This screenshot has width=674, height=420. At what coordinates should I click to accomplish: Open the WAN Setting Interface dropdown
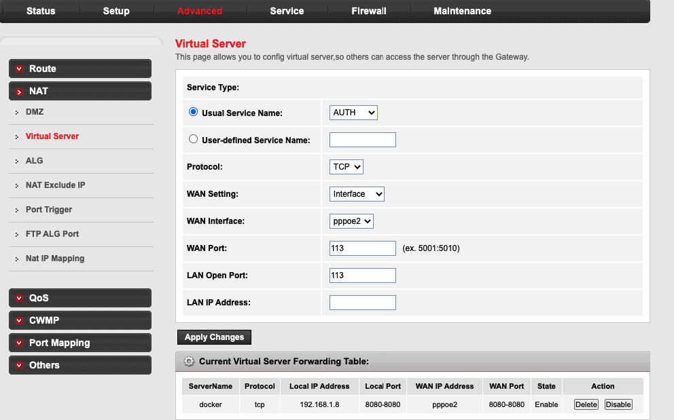(x=357, y=194)
